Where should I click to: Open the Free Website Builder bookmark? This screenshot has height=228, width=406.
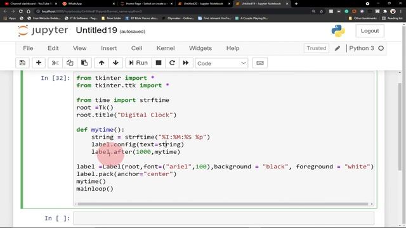(x=44, y=18)
